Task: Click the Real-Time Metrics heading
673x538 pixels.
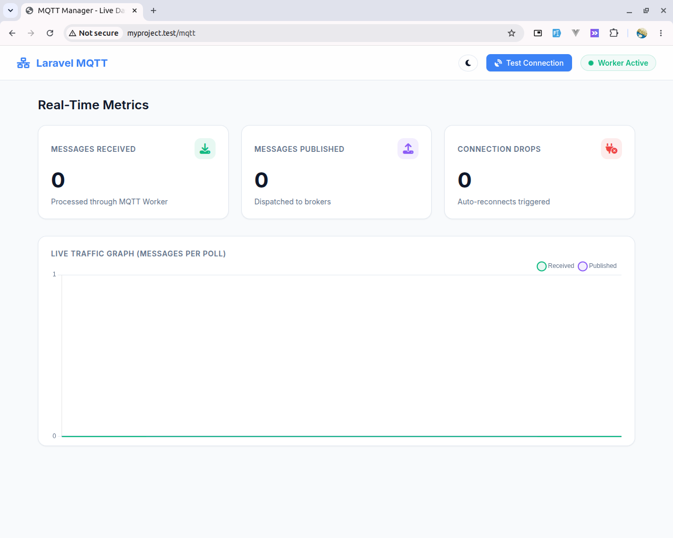Action: pos(93,105)
